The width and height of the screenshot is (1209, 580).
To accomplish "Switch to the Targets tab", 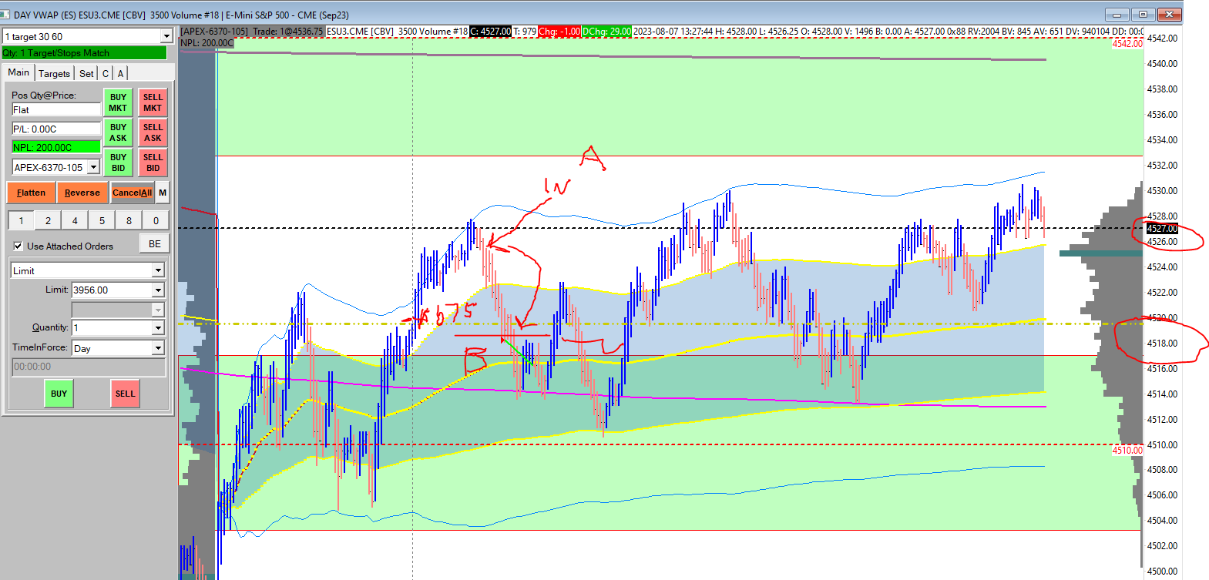I will (x=54, y=73).
